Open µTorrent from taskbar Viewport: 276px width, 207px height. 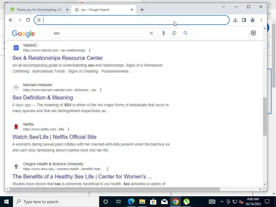(x=187, y=202)
